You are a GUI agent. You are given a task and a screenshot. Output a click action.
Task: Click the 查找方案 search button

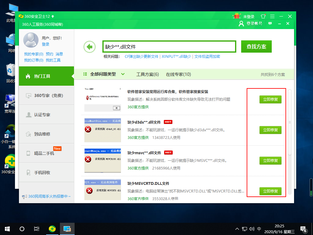256,47
